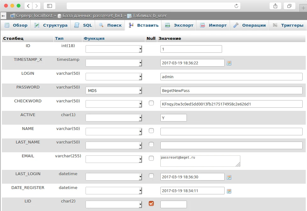Viewport: 307px width, 211px height.
Task: Tick Null checkbox for EMAIL row
Action: (x=151, y=158)
